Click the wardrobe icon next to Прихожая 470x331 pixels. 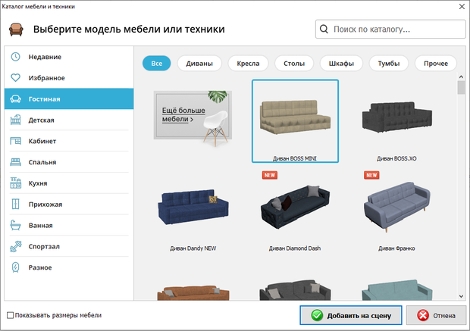point(16,204)
